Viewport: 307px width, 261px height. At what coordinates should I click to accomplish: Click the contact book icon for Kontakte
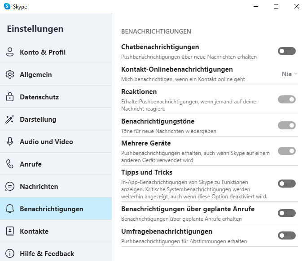[x=10, y=231]
